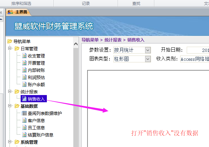
Task: Open 账户余额 in navigation tree
Action: [36, 85]
